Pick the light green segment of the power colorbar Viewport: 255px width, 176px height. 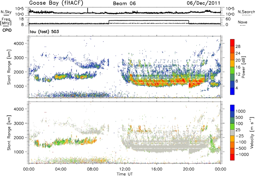[232, 71]
